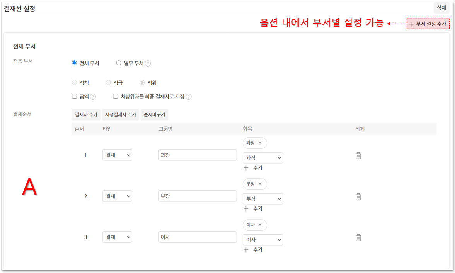Click the 과장 group name input field
This screenshot has height=273, width=455.
coord(197,155)
